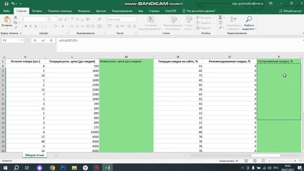
Task: Click zoom in plus button
Action: pos(295,161)
